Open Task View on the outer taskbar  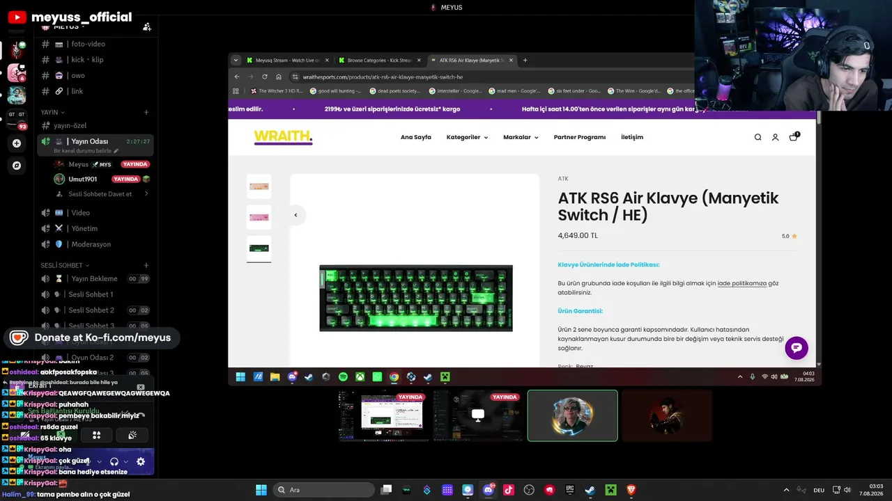coord(387,490)
